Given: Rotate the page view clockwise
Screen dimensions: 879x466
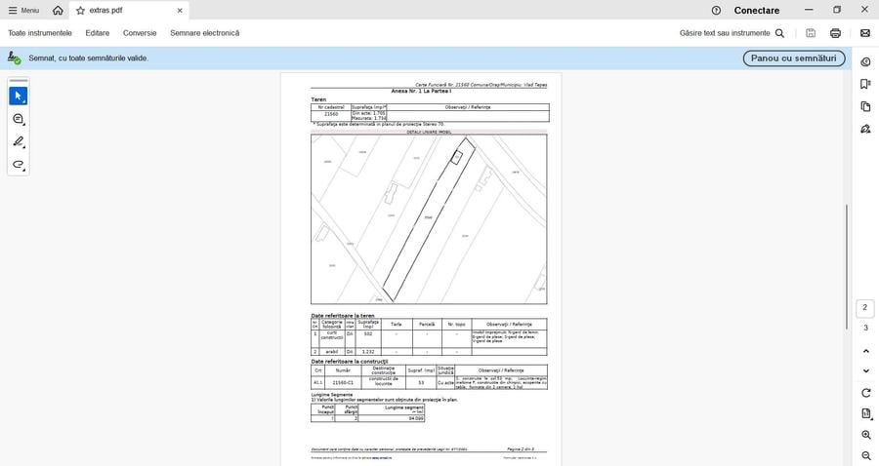Looking at the screenshot, I should pyautogui.click(x=865, y=393).
